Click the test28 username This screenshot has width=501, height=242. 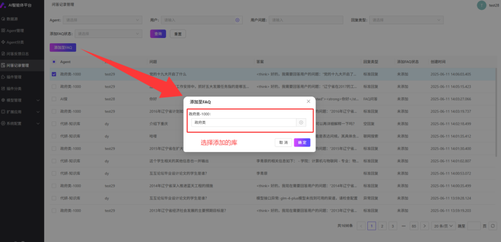(x=494, y=6)
